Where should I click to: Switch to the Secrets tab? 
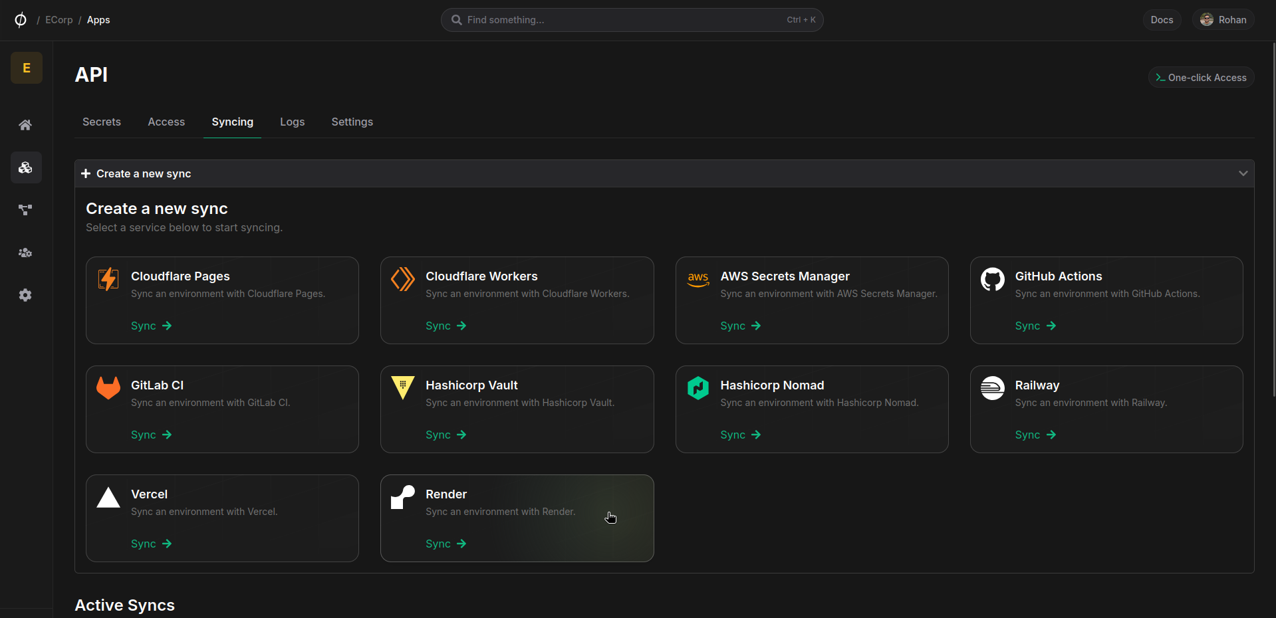pos(102,122)
